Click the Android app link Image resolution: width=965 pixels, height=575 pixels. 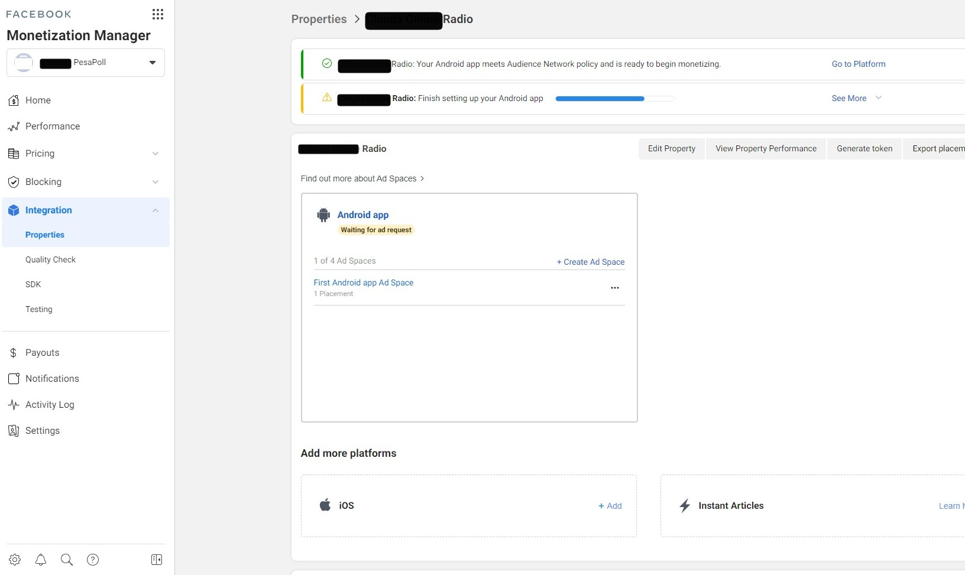[363, 215]
